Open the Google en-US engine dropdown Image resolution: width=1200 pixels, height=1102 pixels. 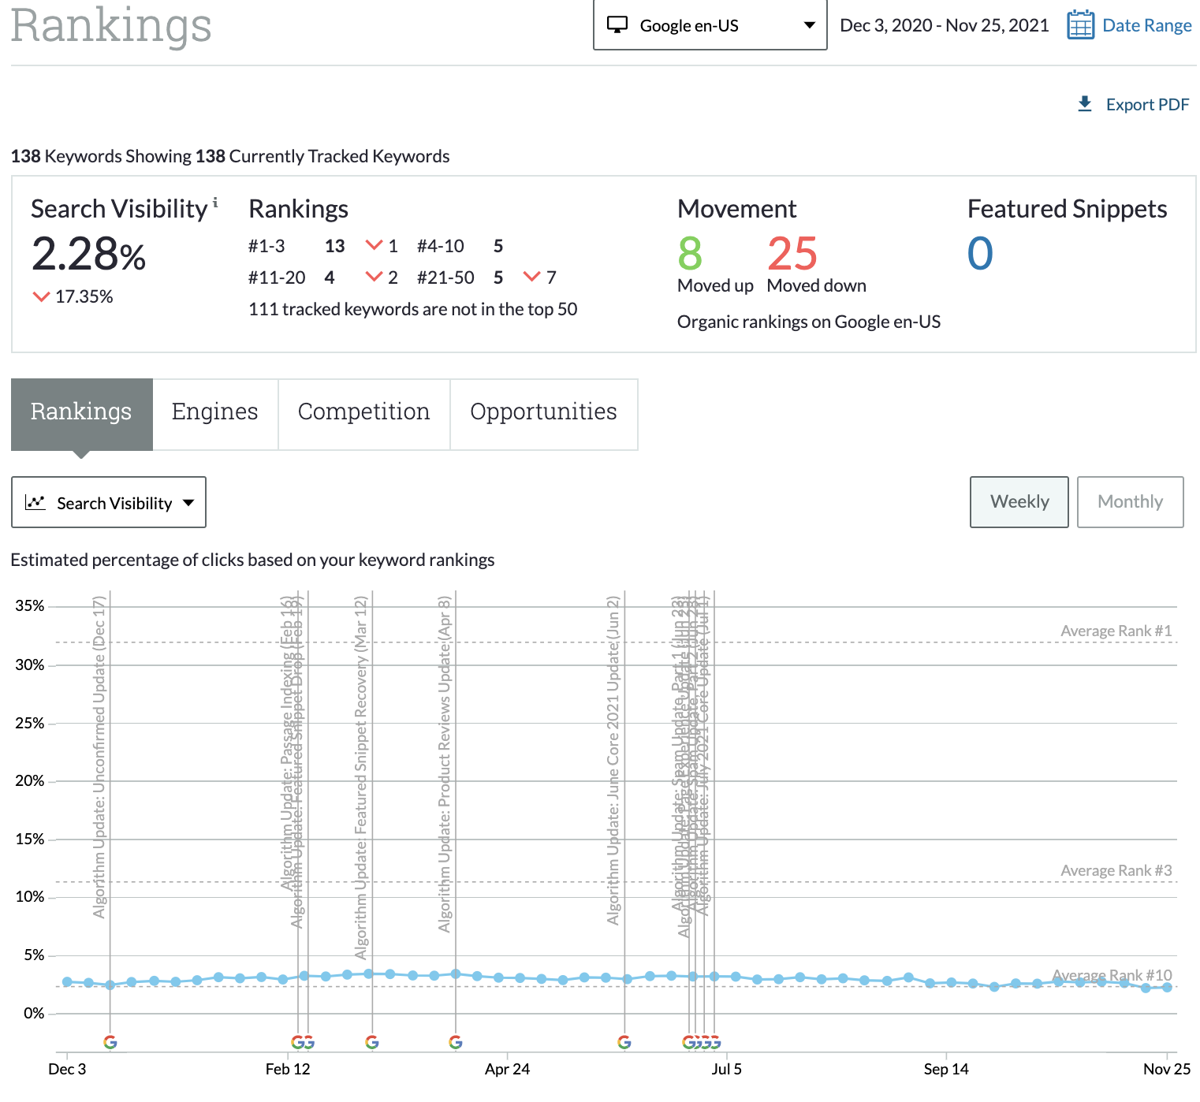[x=710, y=25]
